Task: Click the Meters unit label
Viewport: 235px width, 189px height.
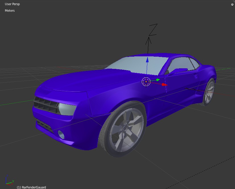Action: tap(9, 11)
